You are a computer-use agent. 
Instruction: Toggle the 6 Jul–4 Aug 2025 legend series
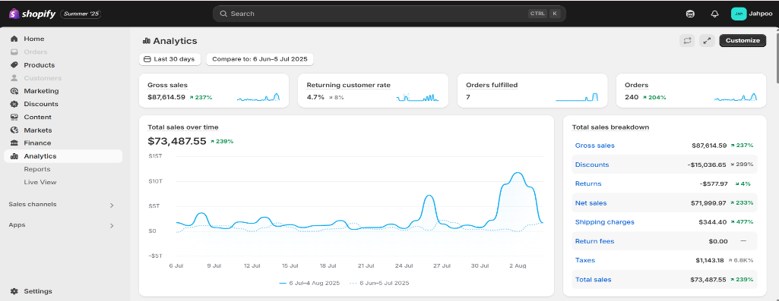coord(309,283)
